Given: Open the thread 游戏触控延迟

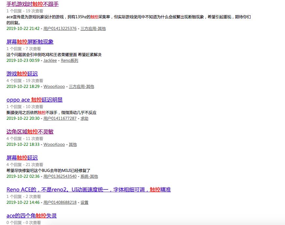Looking at the screenshot, I should point(22,74).
